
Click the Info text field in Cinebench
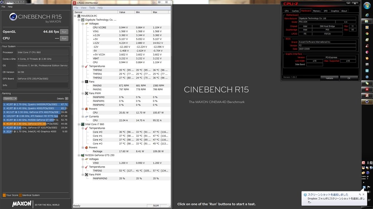tap(42, 85)
